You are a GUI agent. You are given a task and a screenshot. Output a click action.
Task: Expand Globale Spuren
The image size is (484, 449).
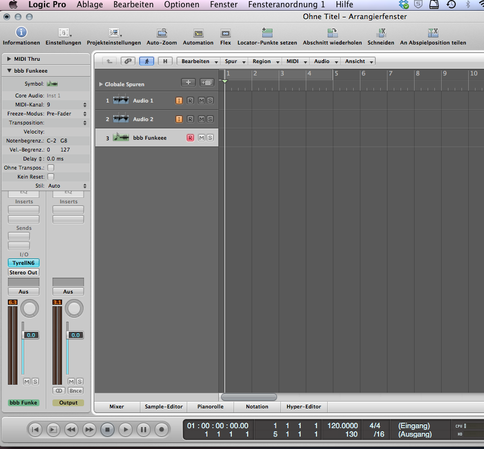coord(100,84)
